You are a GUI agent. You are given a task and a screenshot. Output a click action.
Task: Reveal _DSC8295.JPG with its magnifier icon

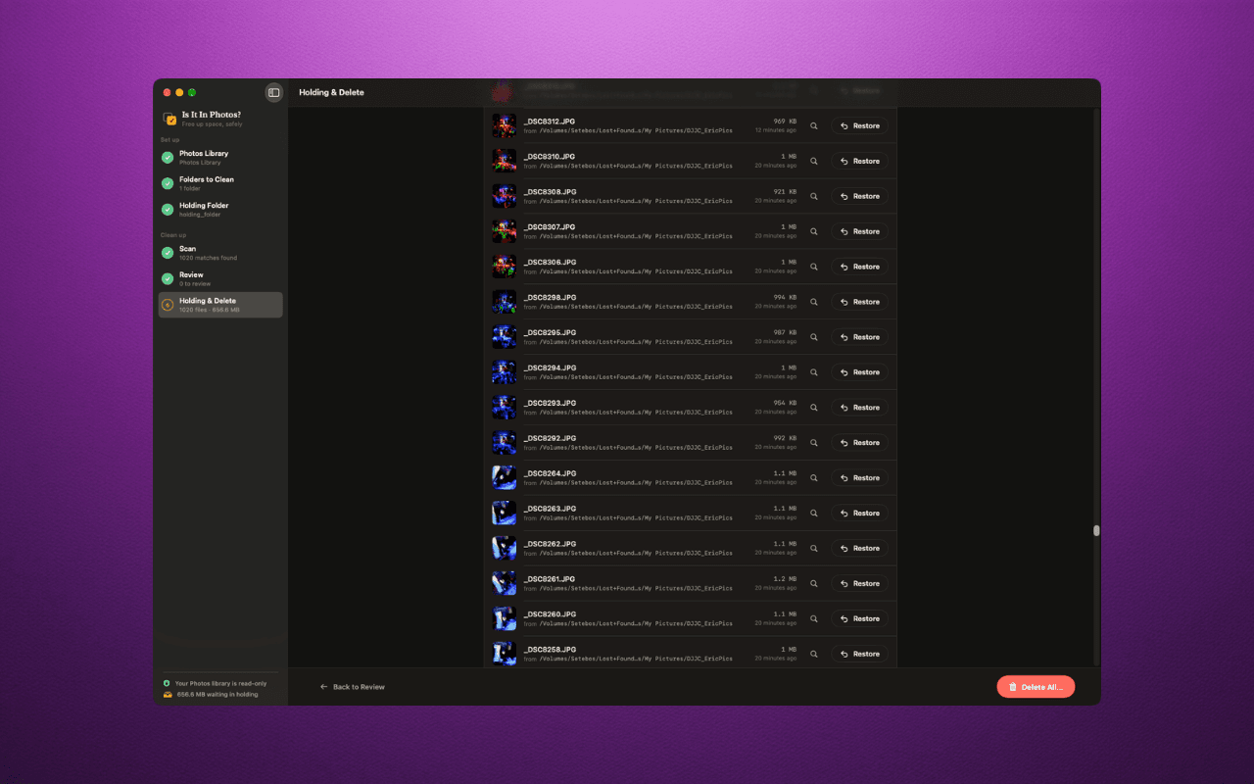click(813, 337)
